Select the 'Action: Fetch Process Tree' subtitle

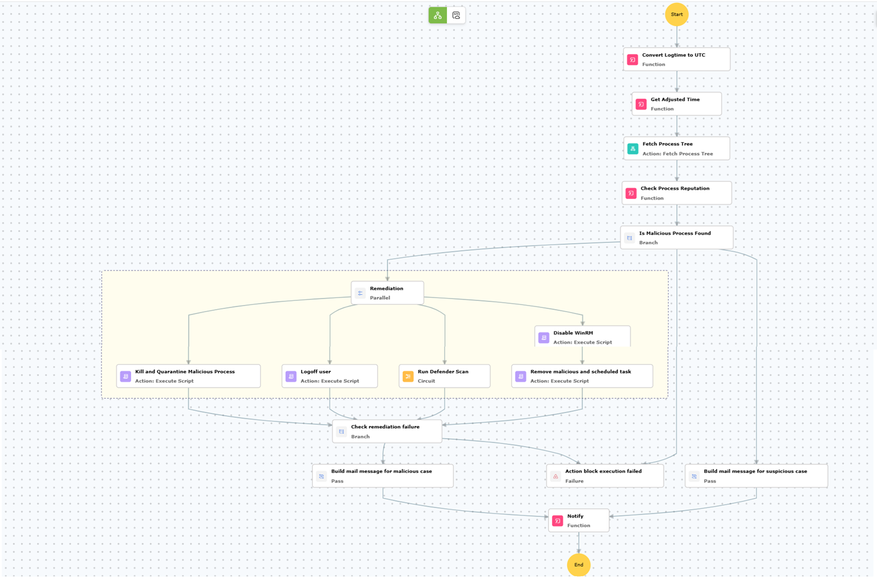coord(678,154)
